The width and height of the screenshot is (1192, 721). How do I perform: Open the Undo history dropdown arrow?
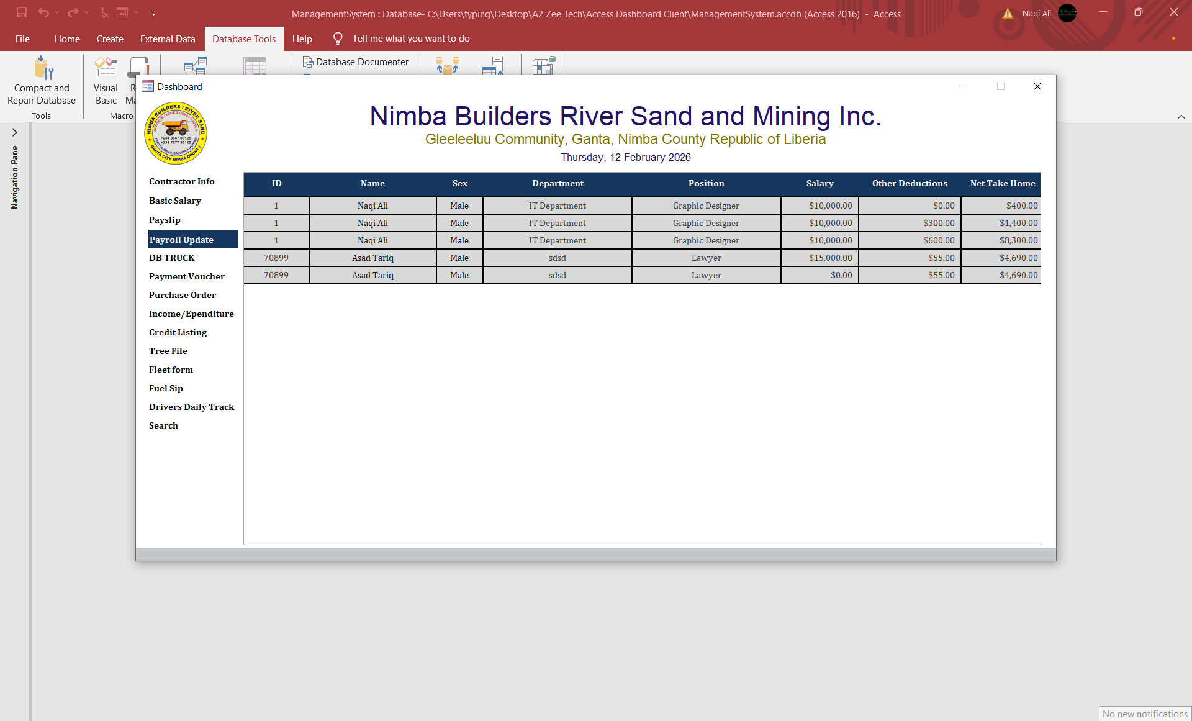coord(56,12)
